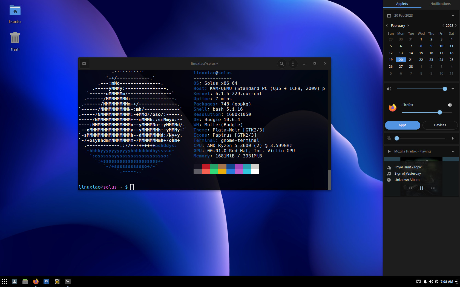This screenshot has width=460, height=287.
Task: Select highlighted day 20 in the calendar
Action: click(401, 60)
